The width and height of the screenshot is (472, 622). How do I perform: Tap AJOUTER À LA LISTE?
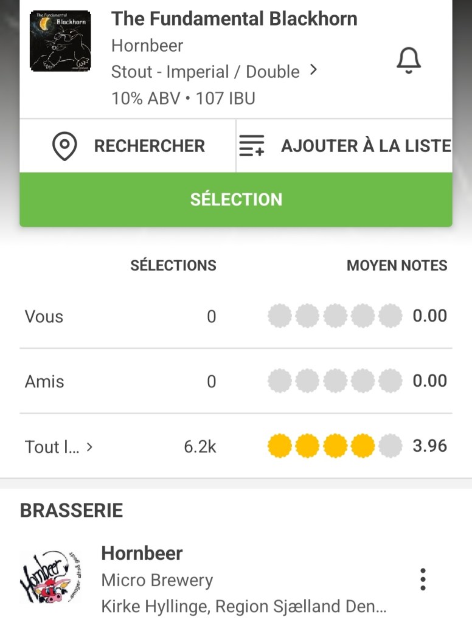tap(366, 146)
